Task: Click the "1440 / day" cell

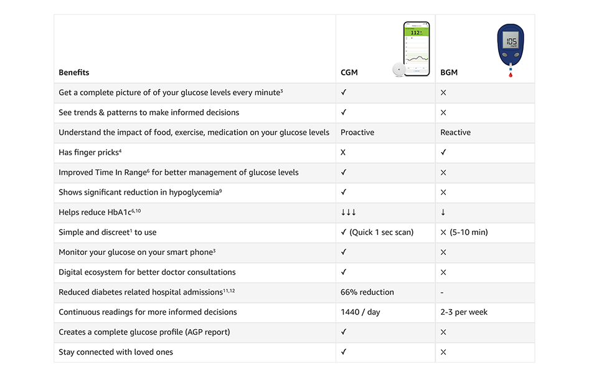Action: pyautogui.click(x=360, y=312)
